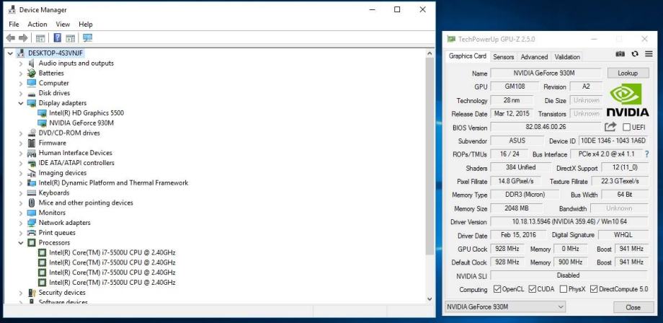Expand the Imaging devices node
This screenshot has height=323, width=663.
pyautogui.click(x=21, y=173)
